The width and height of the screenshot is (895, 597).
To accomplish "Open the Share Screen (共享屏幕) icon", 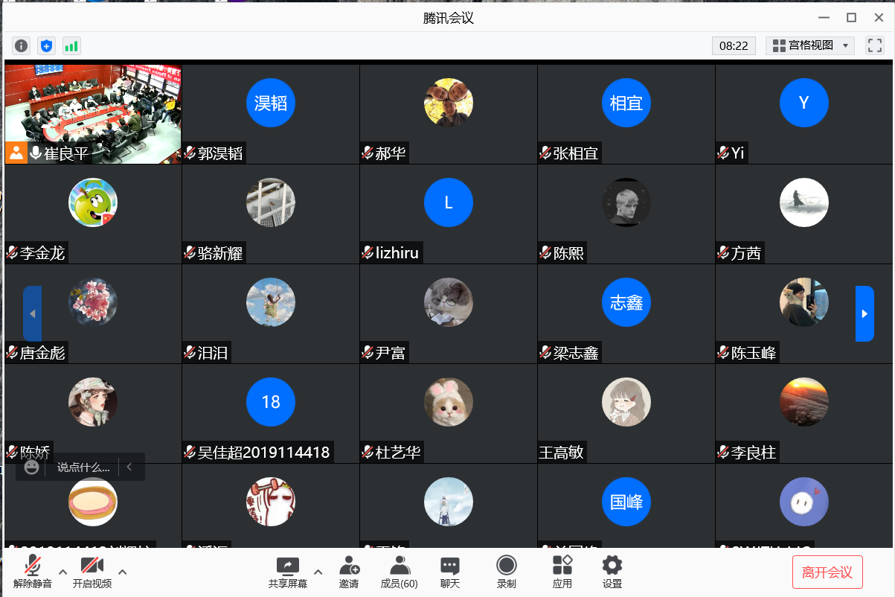I will 288,572.
